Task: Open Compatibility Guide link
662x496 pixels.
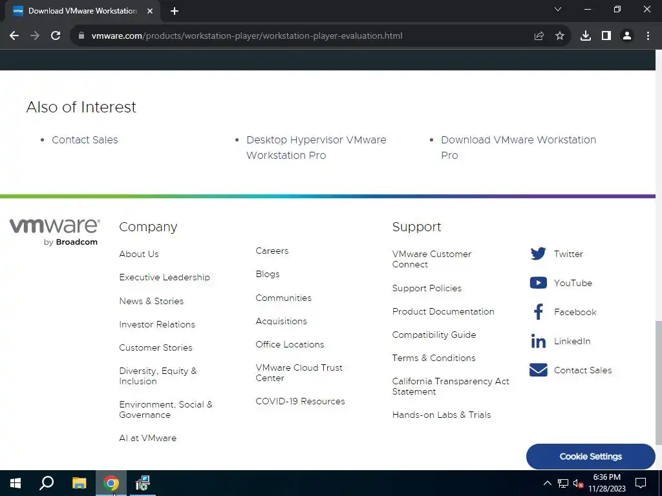Action: [x=434, y=335]
